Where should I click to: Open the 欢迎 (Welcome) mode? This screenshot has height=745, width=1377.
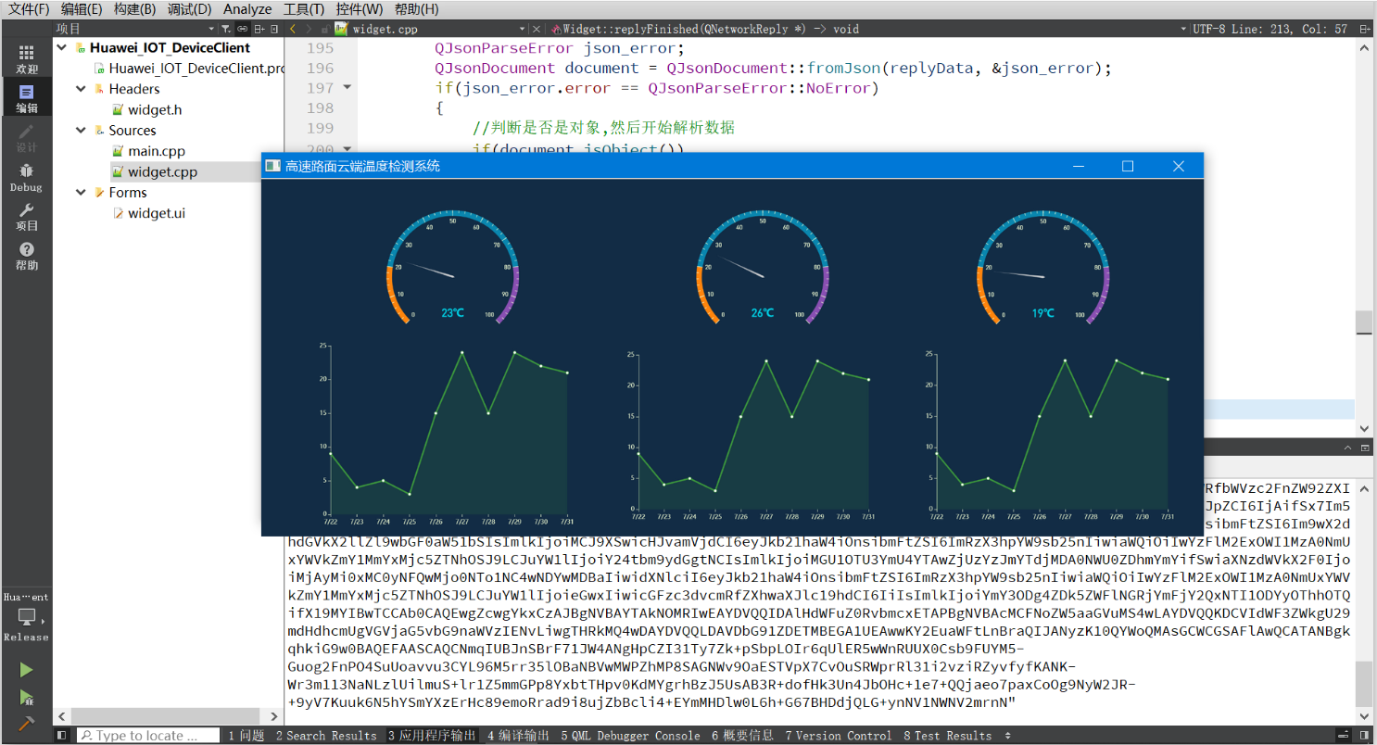click(27, 58)
